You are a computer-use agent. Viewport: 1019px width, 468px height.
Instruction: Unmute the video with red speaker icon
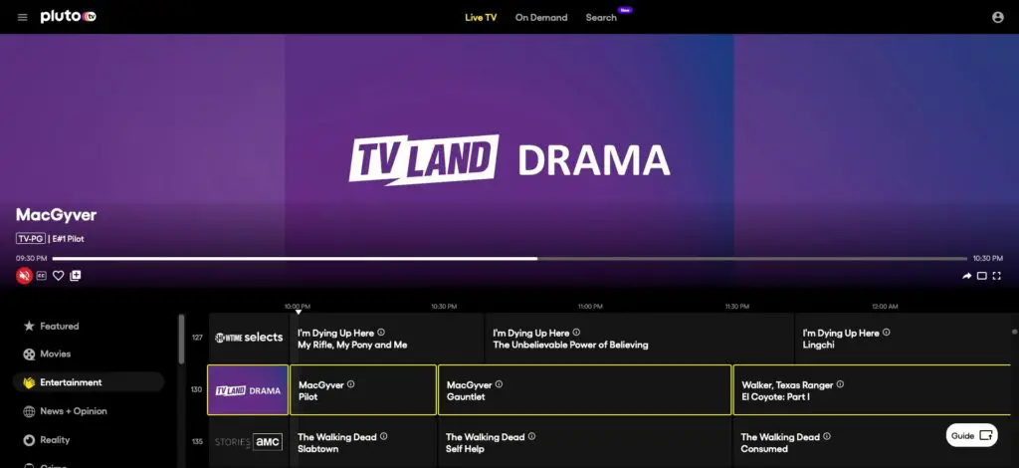(x=24, y=276)
